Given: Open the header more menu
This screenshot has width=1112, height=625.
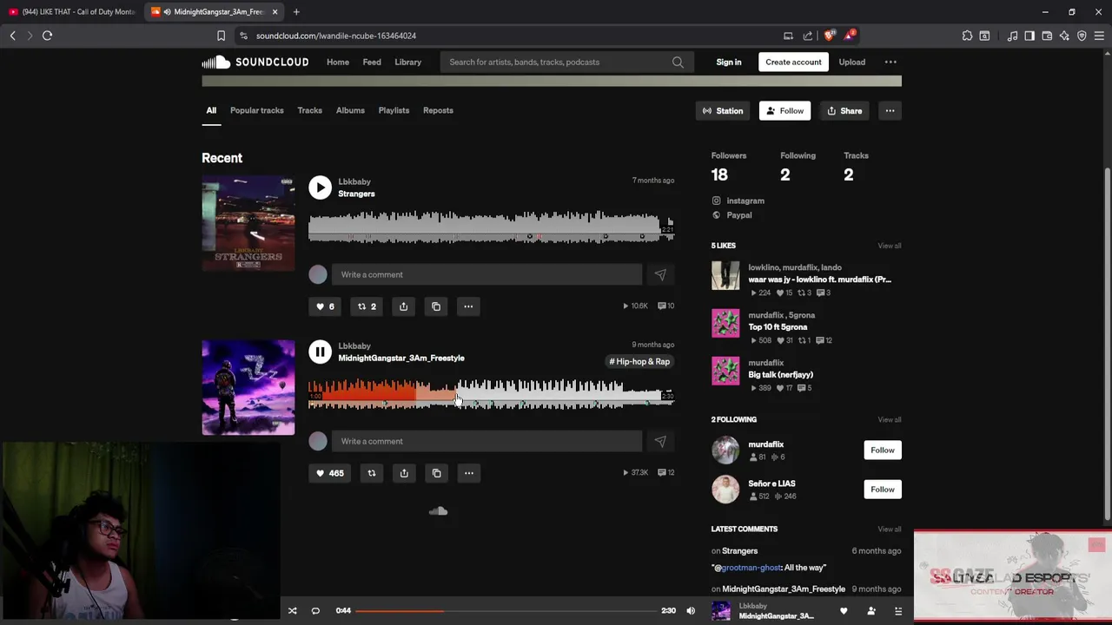Looking at the screenshot, I should coord(890,62).
